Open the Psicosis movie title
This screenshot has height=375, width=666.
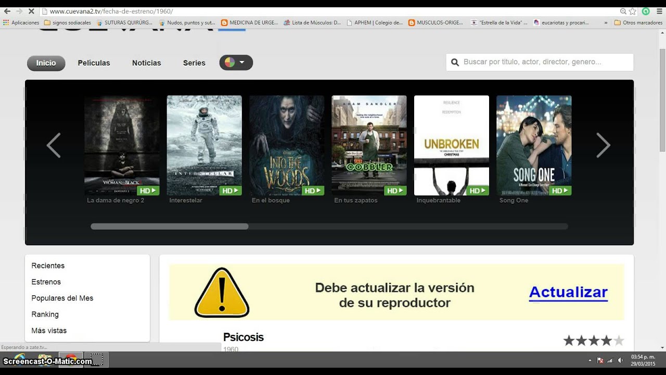[x=244, y=337]
